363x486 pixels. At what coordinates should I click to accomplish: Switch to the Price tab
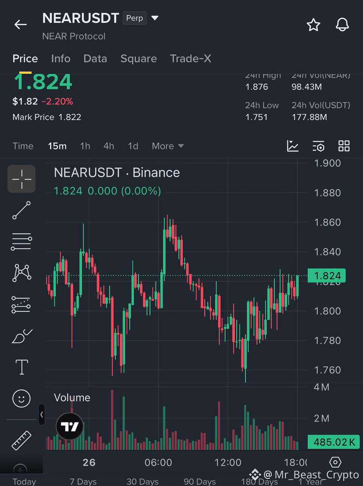(x=25, y=59)
